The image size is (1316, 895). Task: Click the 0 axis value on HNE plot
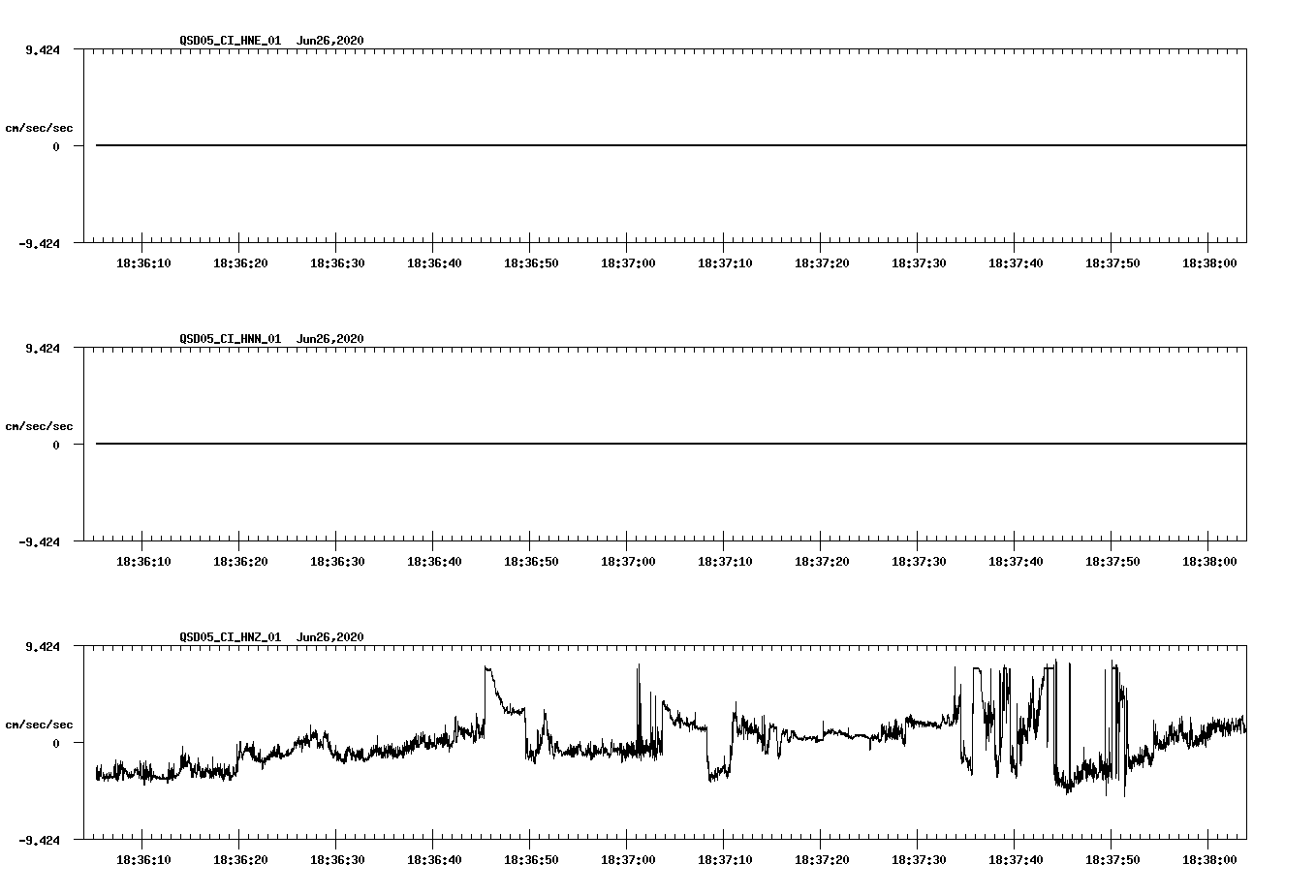pyautogui.click(x=56, y=147)
